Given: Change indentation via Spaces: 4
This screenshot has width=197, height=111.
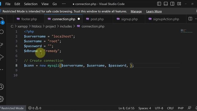Looking at the screenshot, I should coord(145,108).
